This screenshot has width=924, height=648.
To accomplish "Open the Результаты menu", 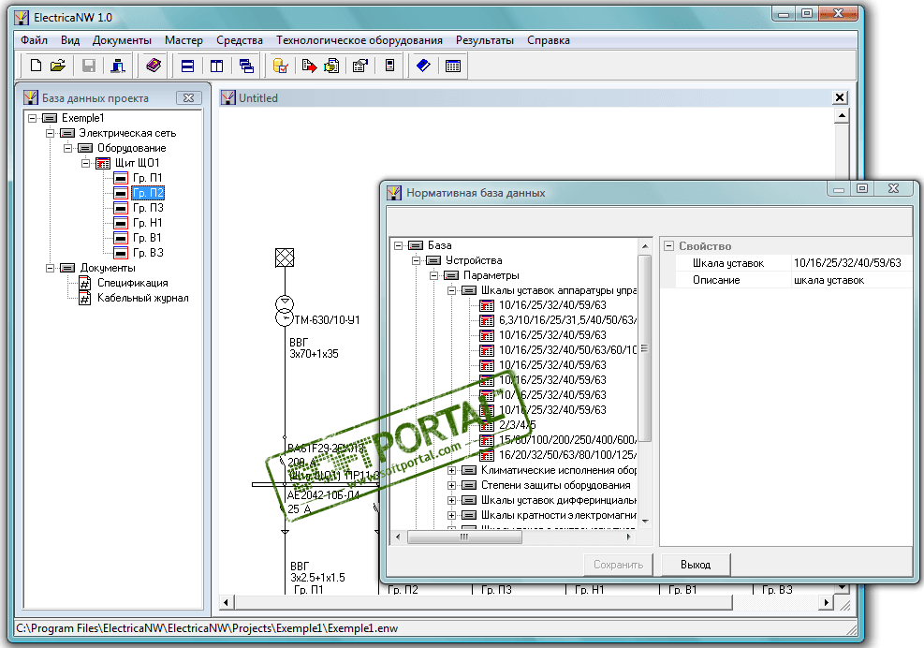I will 485,40.
